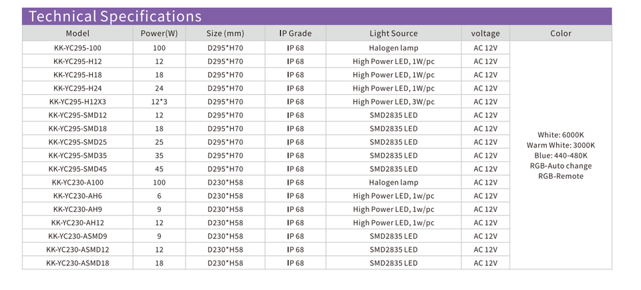Click the White: 6000K color text
The width and height of the screenshot is (641, 290).
tap(560, 135)
